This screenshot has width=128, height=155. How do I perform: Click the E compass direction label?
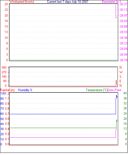point(120,81)
